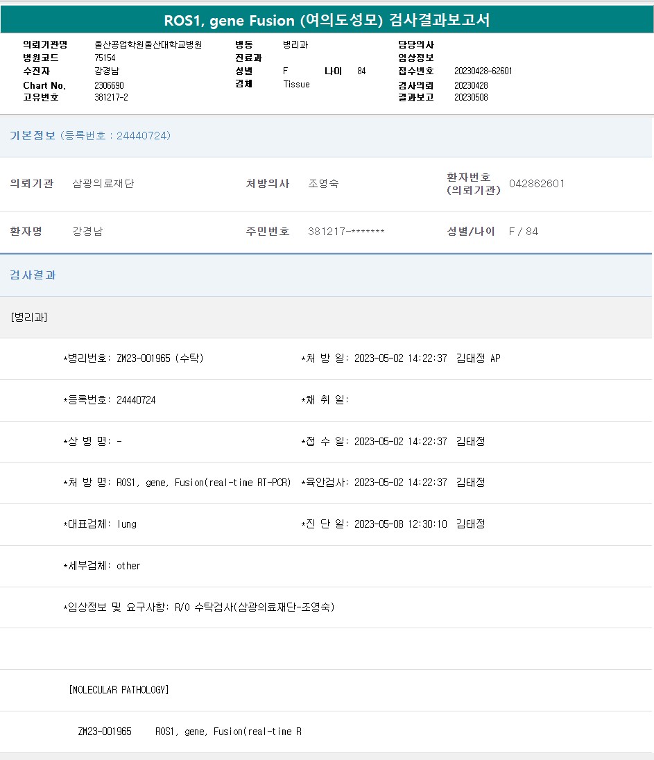The image size is (654, 760).
Task: Click hospital code value '75154'
Action: [x=105, y=58]
